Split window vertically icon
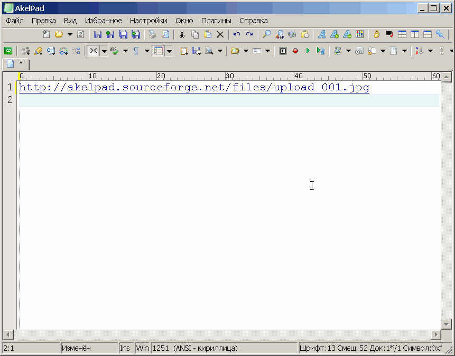Viewport: 455px width, 356px height. 415,34
